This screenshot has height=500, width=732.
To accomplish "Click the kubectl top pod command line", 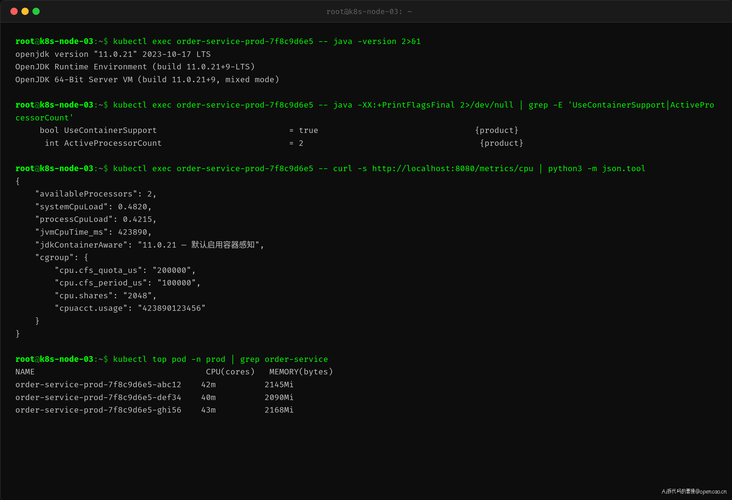I will (x=172, y=359).
